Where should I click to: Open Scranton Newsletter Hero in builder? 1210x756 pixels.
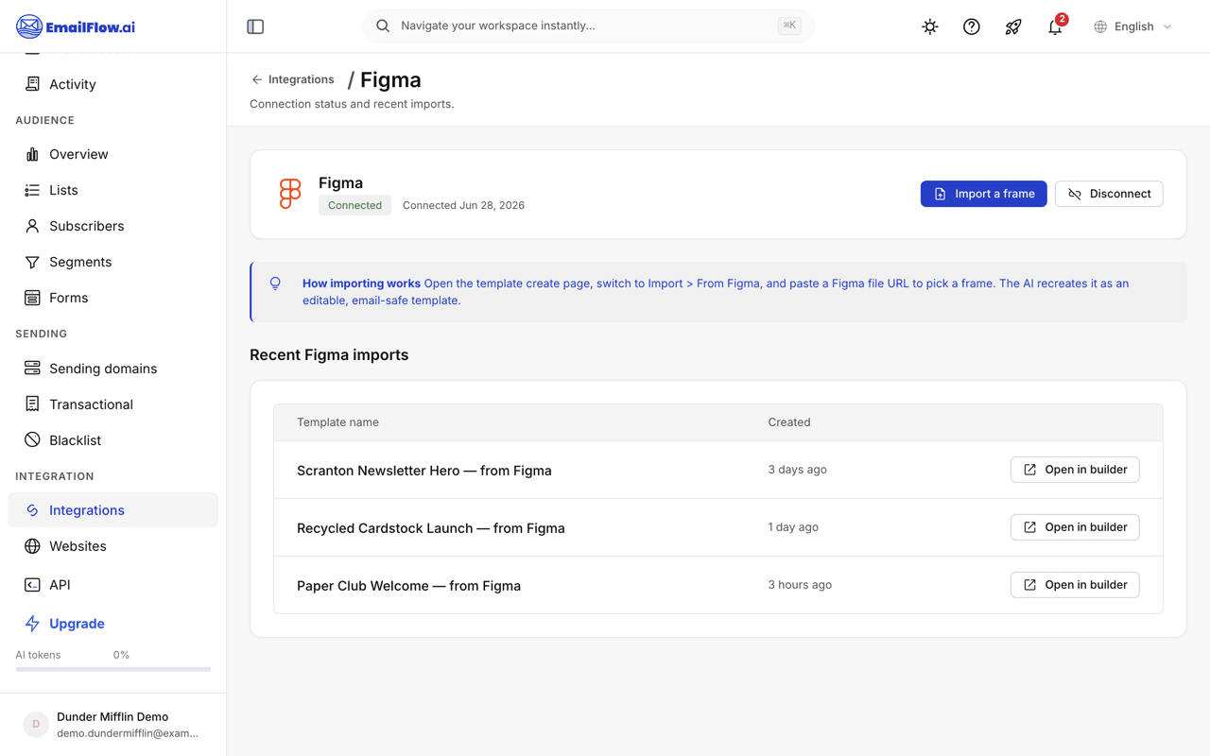[x=1075, y=470]
